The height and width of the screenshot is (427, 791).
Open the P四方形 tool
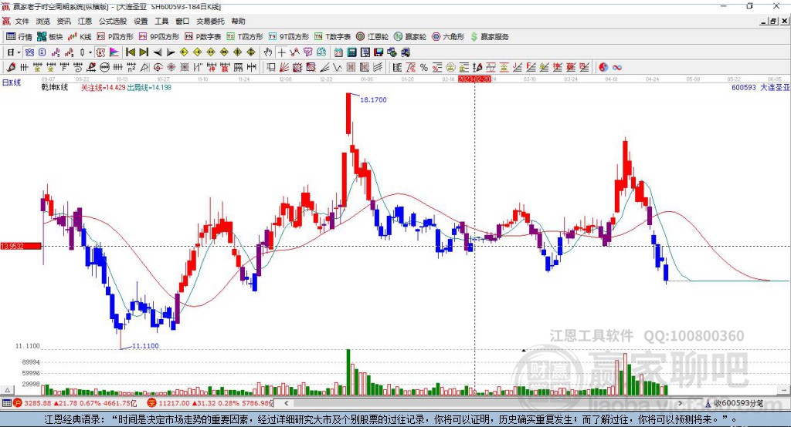pos(115,37)
